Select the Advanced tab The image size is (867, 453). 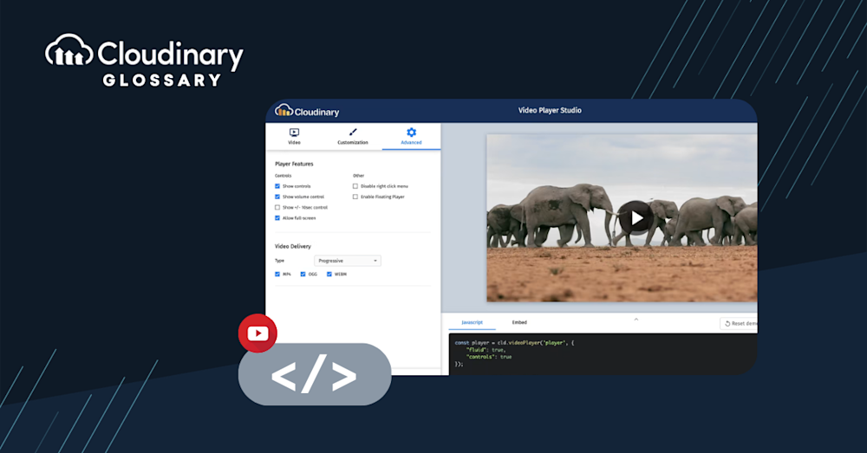411,137
